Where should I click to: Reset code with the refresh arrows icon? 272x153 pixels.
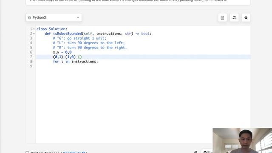point(234,18)
